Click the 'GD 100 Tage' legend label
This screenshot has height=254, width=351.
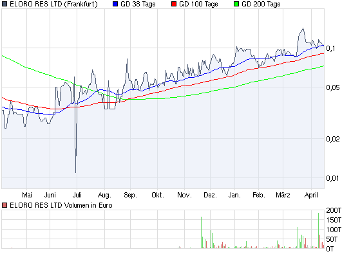click(x=198, y=5)
